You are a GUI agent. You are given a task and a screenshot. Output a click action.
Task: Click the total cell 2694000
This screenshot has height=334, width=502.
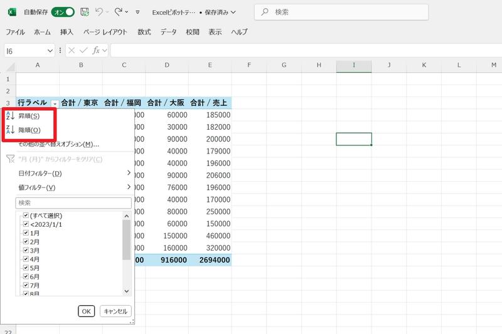(210, 260)
